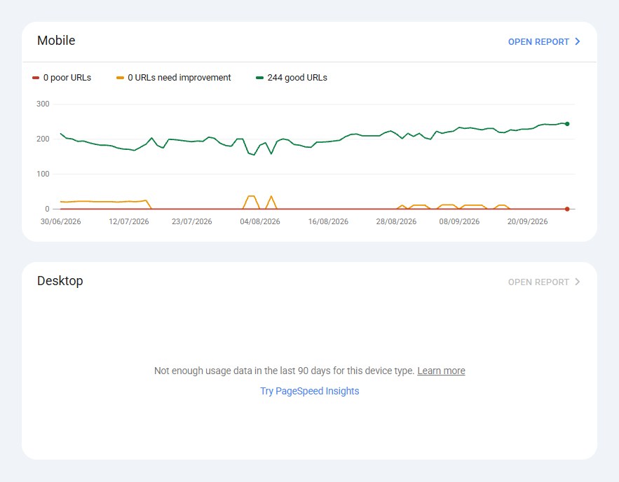Toggle the 0 poor URLs legend
Viewport: 619px width, 482px height.
pos(62,78)
